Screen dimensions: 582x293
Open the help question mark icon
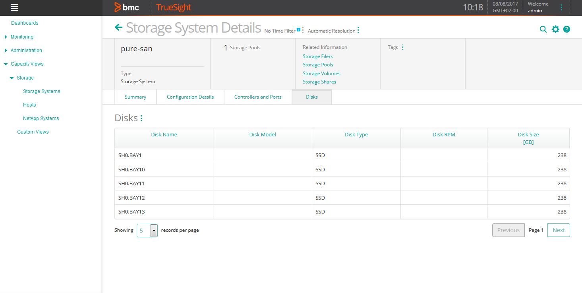pos(567,29)
